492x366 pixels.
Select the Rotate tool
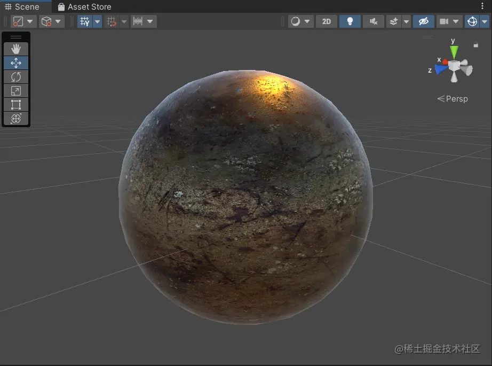(x=16, y=77)
